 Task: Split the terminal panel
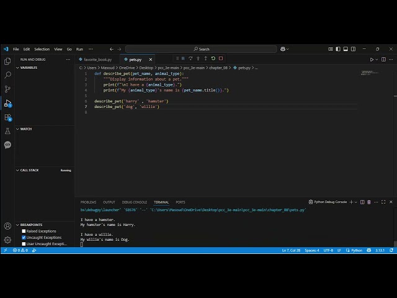pos(362,202)
